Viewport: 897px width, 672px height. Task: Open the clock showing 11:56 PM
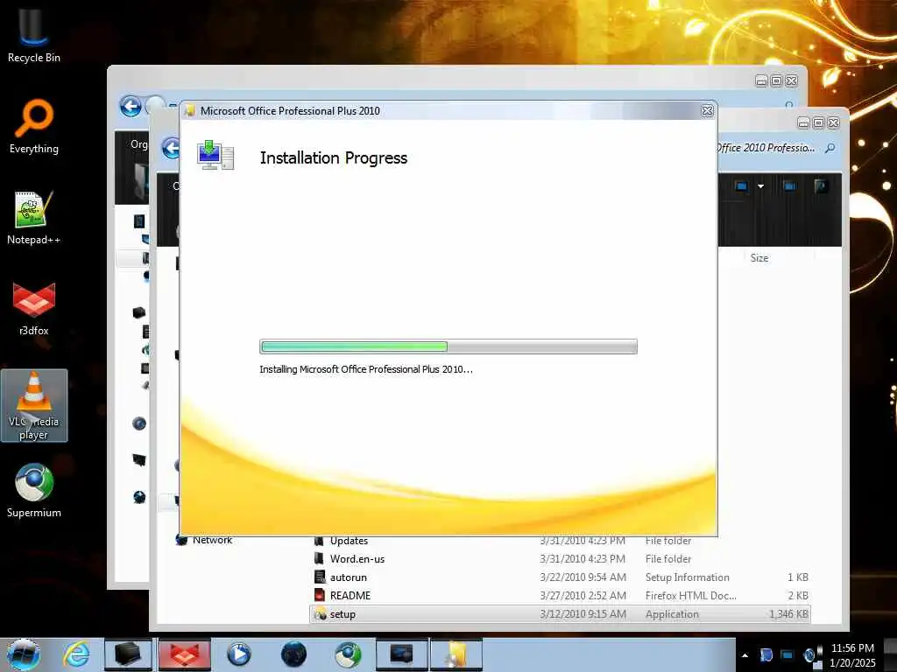tap(852, 655)
